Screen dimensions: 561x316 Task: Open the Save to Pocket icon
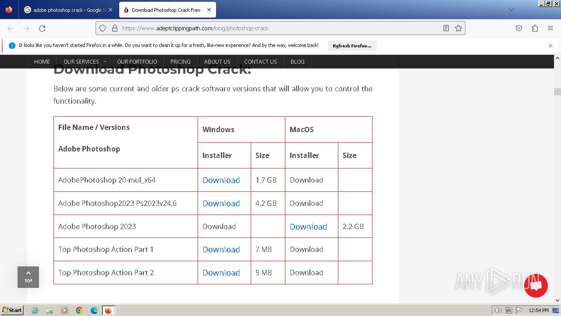pyautogui.click(x=519, y=28)
